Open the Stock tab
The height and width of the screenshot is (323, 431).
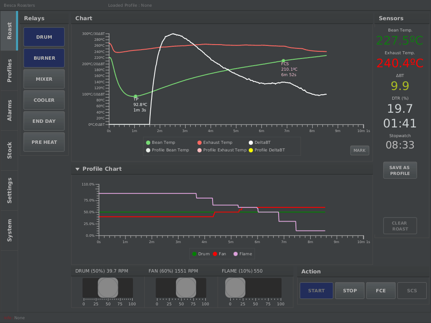coord(9,150)
